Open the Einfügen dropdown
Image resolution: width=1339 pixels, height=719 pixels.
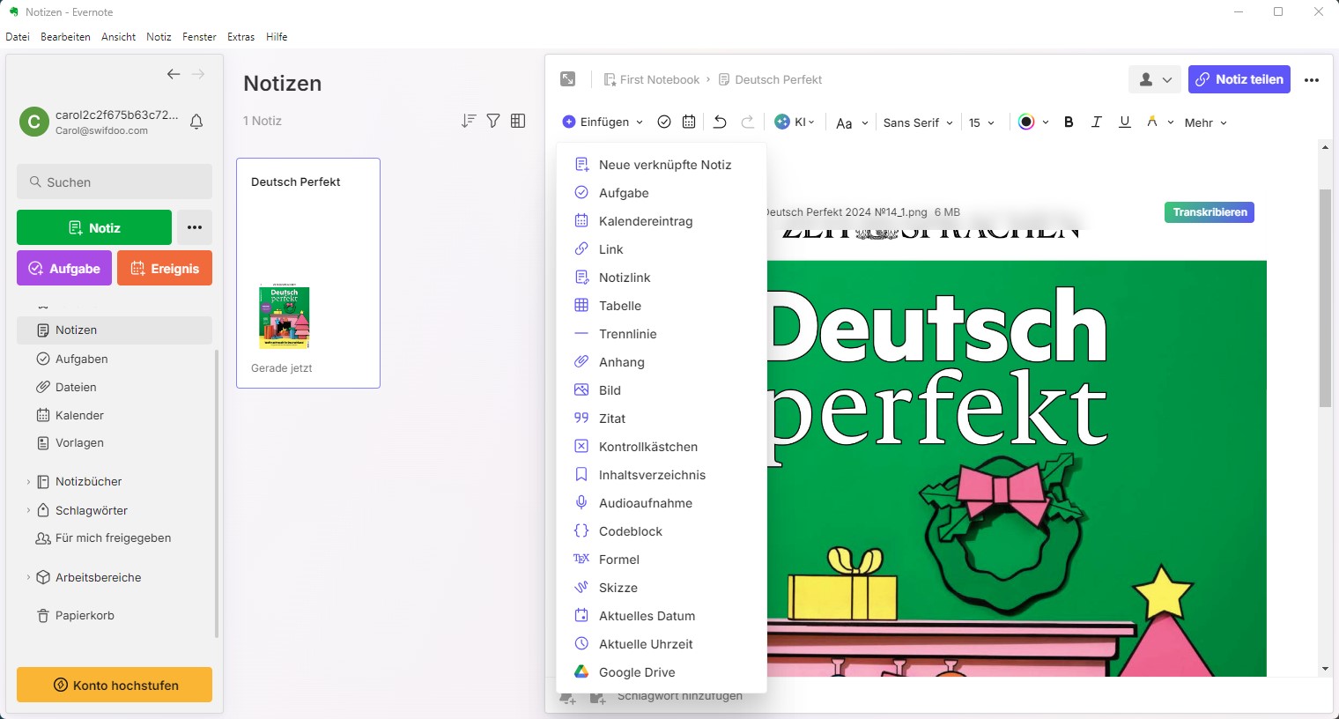coord(603,122)
